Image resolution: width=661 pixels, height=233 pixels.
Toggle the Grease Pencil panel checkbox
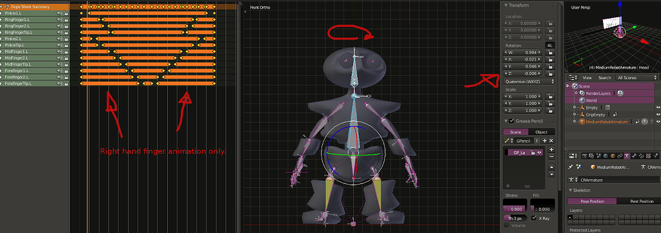pos(511,121)
